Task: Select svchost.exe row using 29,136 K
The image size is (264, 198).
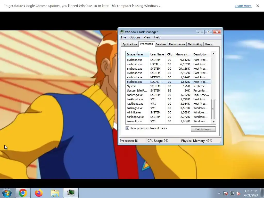Action: click(x=168, y=69)
